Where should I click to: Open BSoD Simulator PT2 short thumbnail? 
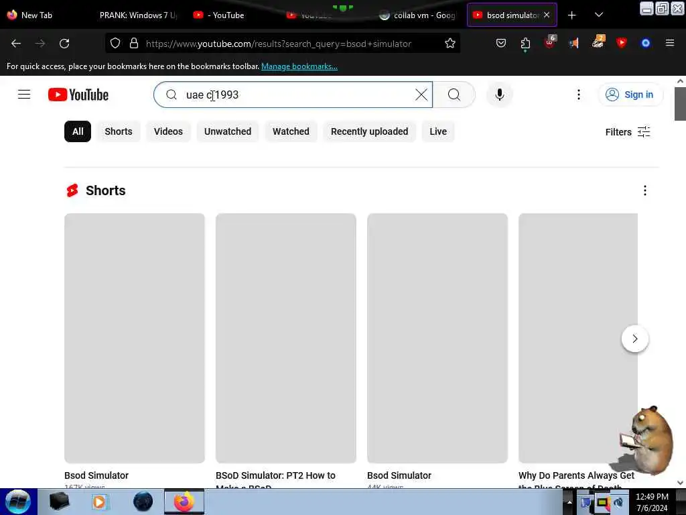coord(285,338)
